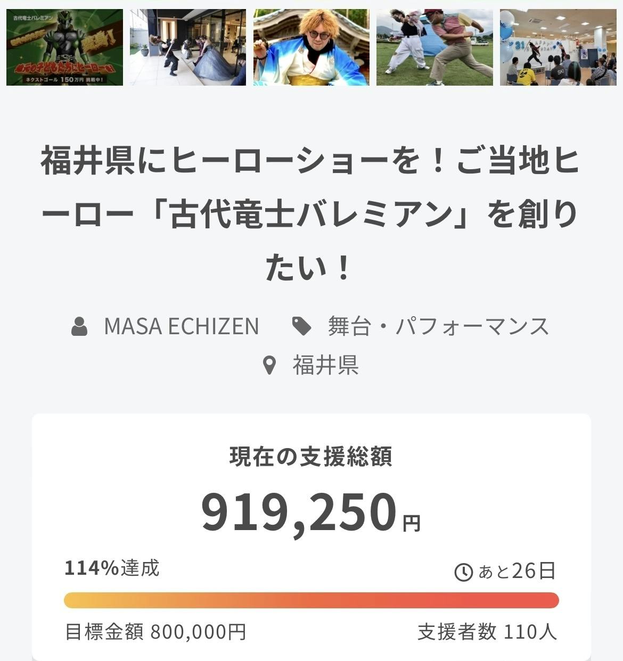Select the 福井県 location link under the title
Image resolution: width=623 pixels, height=661 pixels.
tap(325, 366)
